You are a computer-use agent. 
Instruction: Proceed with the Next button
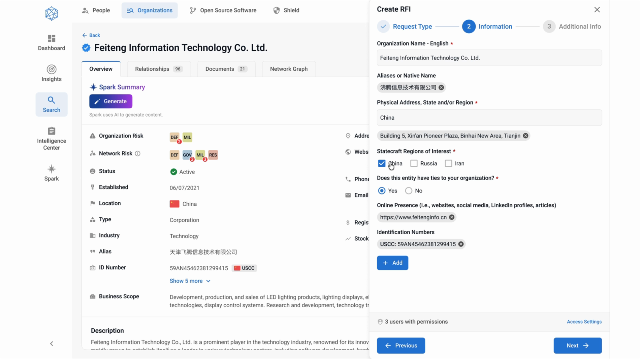coord(578,346)
